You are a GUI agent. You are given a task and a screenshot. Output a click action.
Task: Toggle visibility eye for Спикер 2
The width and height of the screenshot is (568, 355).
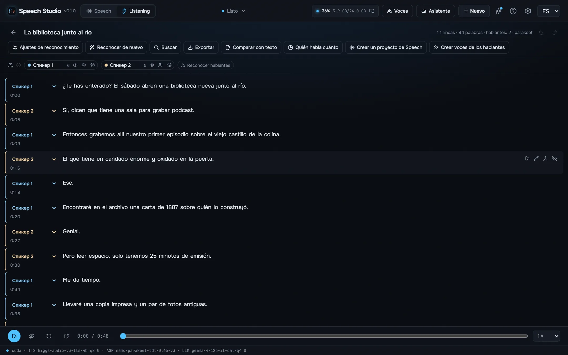[152, 65]
